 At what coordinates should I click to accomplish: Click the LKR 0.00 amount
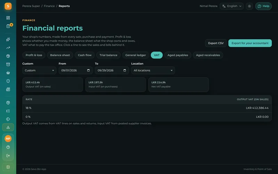click(x=262, y=117)
